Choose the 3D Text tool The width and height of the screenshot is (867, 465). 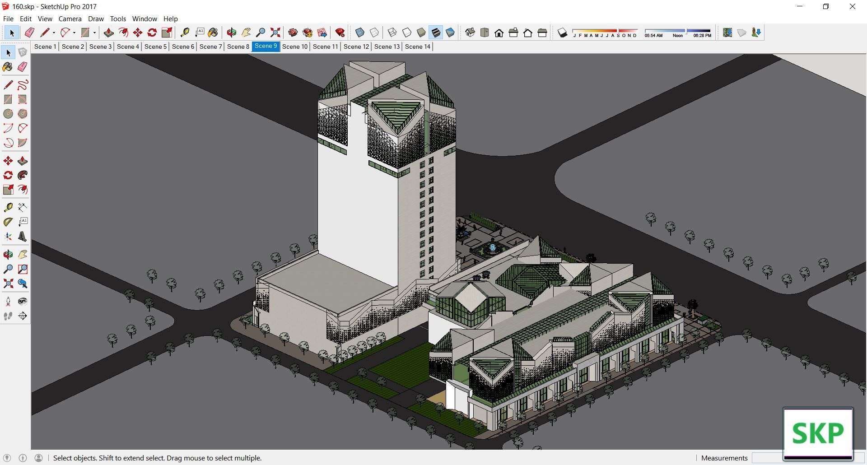pyautogui.click(x=23, y=237)
